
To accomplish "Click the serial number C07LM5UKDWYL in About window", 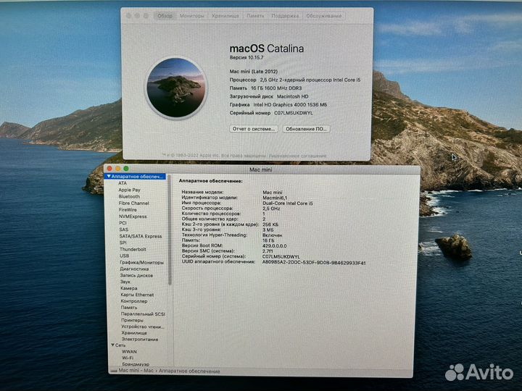I will 294,113.
